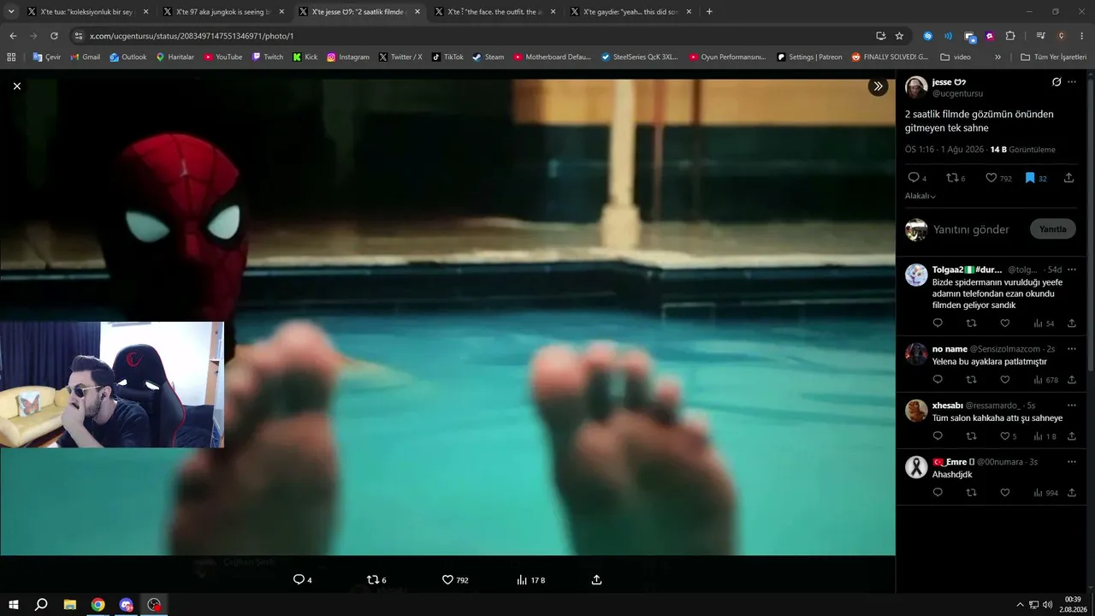Viewport: 1095px width, 616px height.
Task: Click the reply count icon in the sidebar post
Action: 913,178
